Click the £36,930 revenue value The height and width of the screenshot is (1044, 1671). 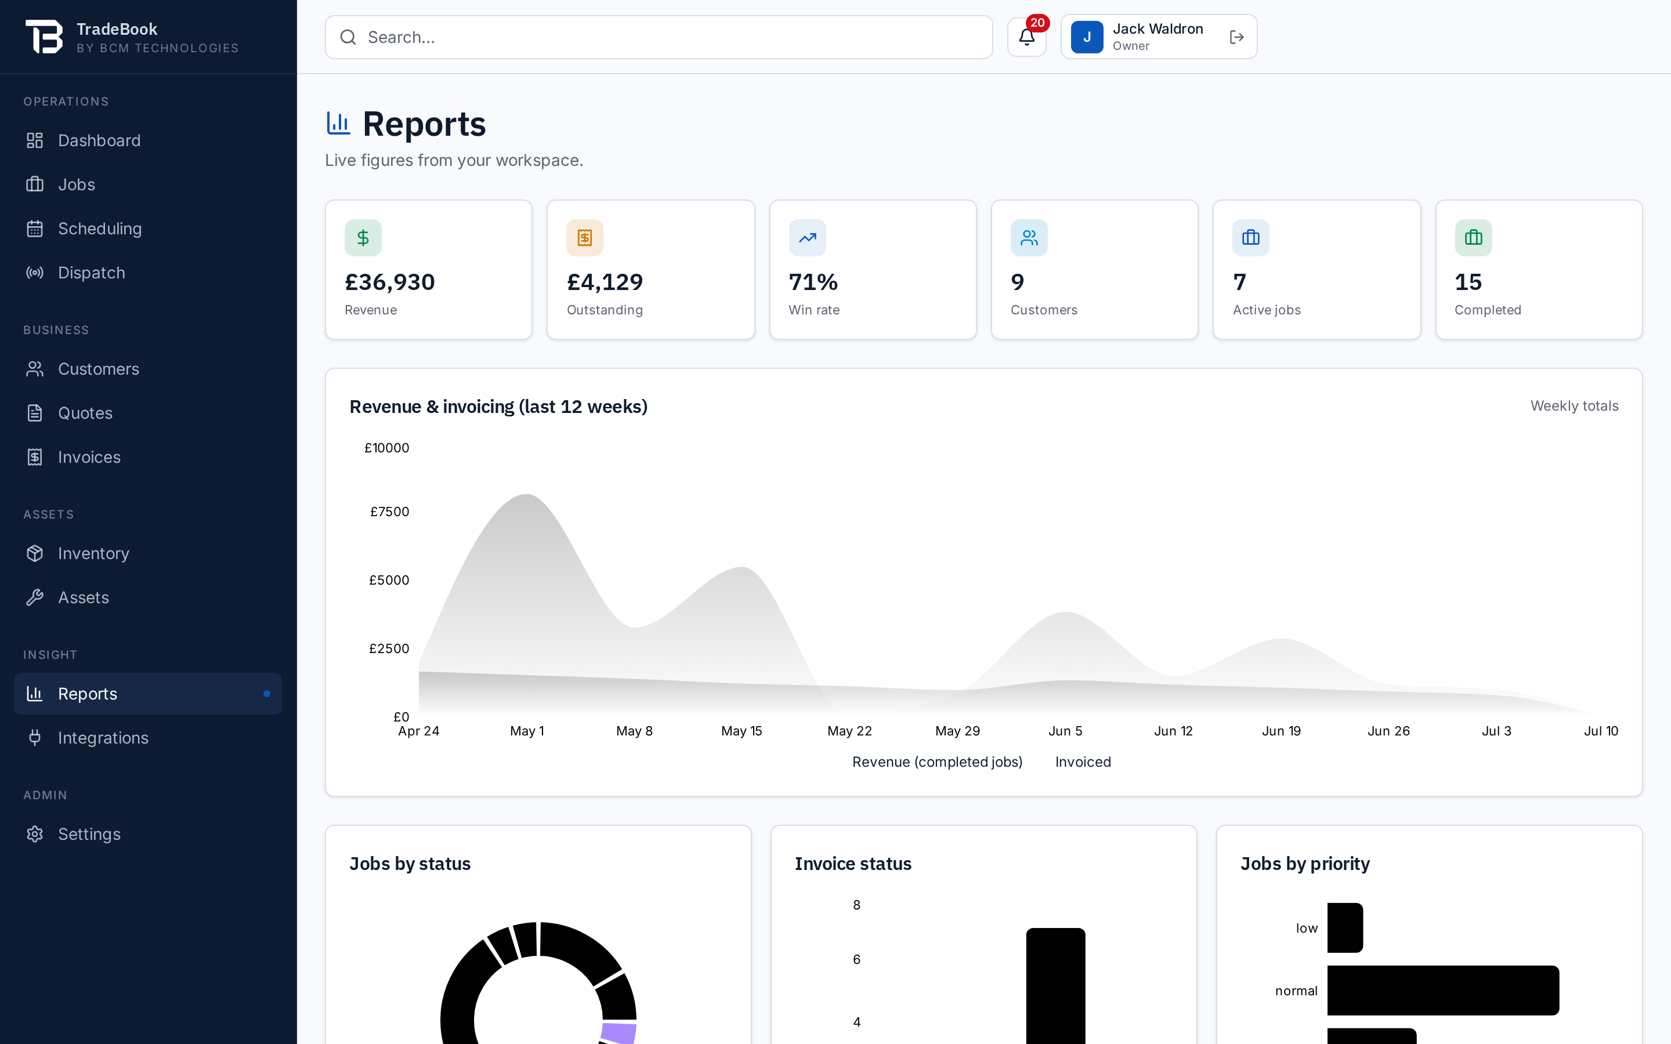tap(389, 282)
